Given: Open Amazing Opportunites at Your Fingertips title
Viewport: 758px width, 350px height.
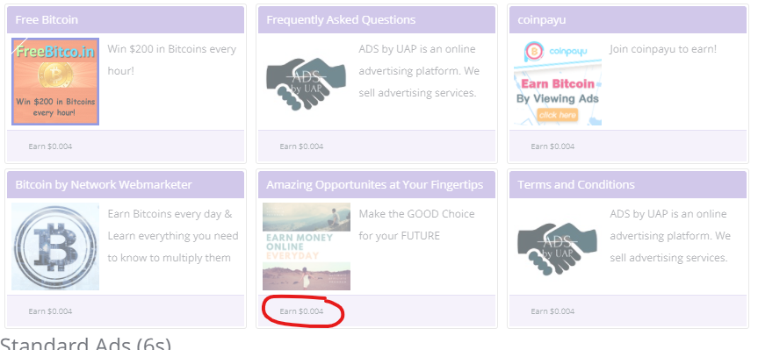Looking at the screenshot, I should tap(375, 185).
